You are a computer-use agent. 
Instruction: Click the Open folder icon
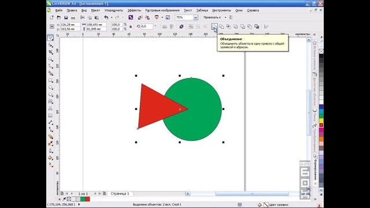(59, 17)
